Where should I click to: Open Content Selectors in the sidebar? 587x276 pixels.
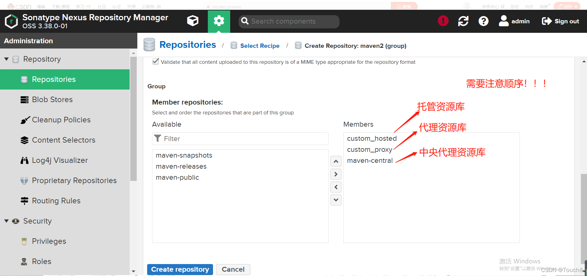(x=65, y=140)
